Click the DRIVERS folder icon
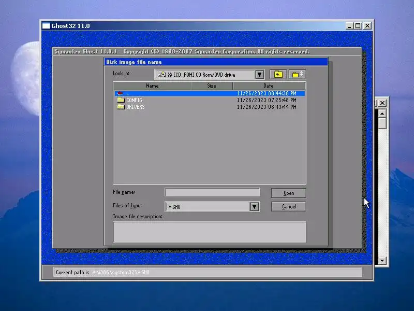Viewport: 414px width, 311px height. coord(121,107)
